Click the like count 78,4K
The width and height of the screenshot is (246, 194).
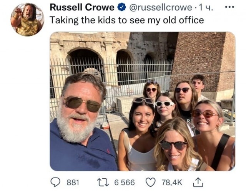[171, 182]
